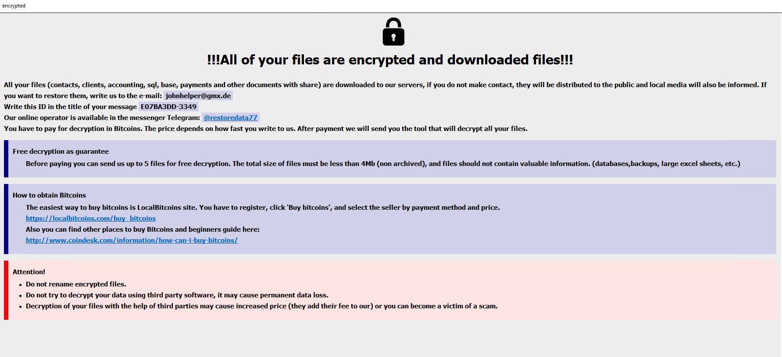The height and width of the screenshot is (357, 782).
Task: Select the johnhelper@gmx.de email address
Action: [x=198, y=95]
